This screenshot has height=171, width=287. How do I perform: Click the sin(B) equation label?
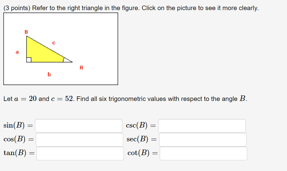(x=15, y=125)
